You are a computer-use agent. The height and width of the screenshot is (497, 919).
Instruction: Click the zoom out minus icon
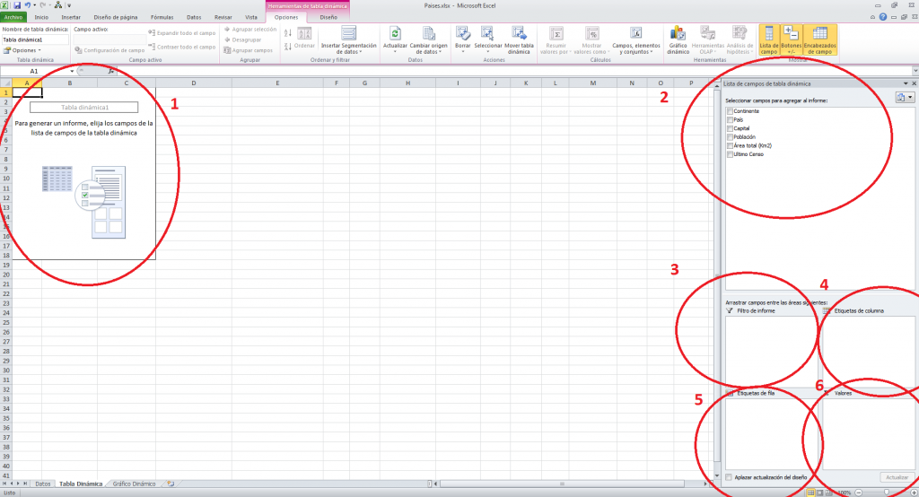859,493
